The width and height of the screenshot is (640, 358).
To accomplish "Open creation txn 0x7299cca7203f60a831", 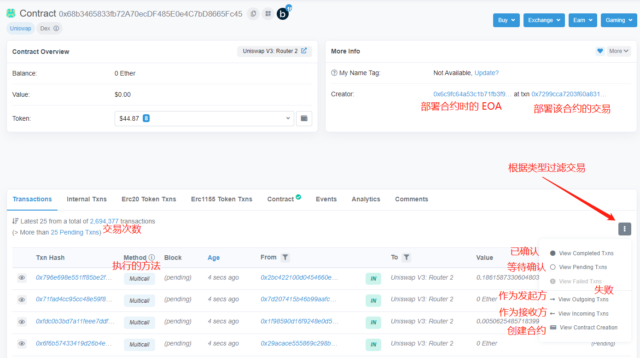I will pyautogui.click(x=569, y=94).
